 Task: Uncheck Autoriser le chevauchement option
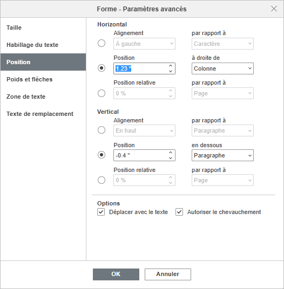coord(179,212)
